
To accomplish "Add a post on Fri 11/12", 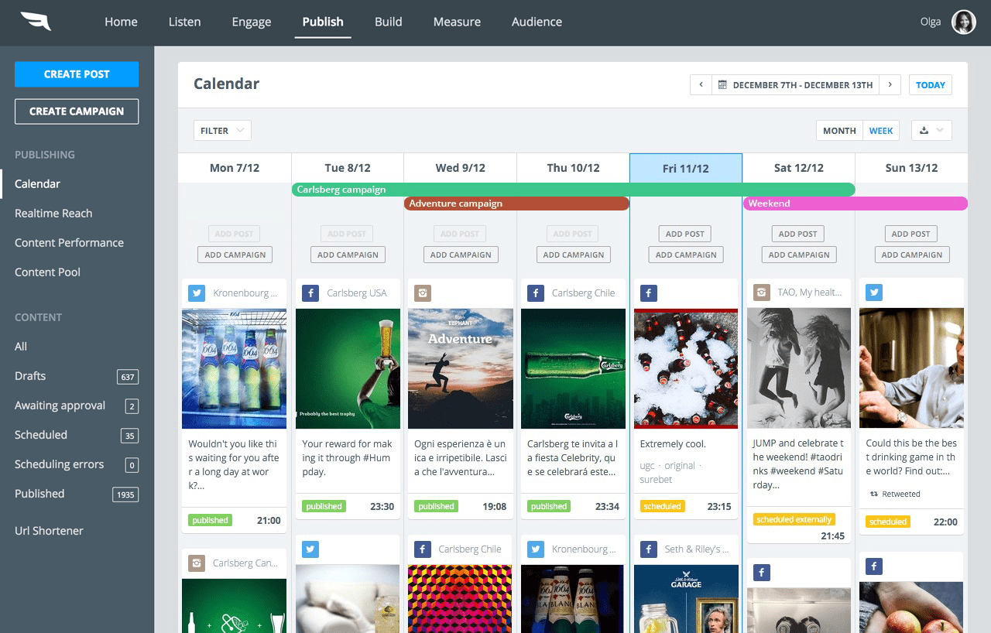I will tap(685, 234).
